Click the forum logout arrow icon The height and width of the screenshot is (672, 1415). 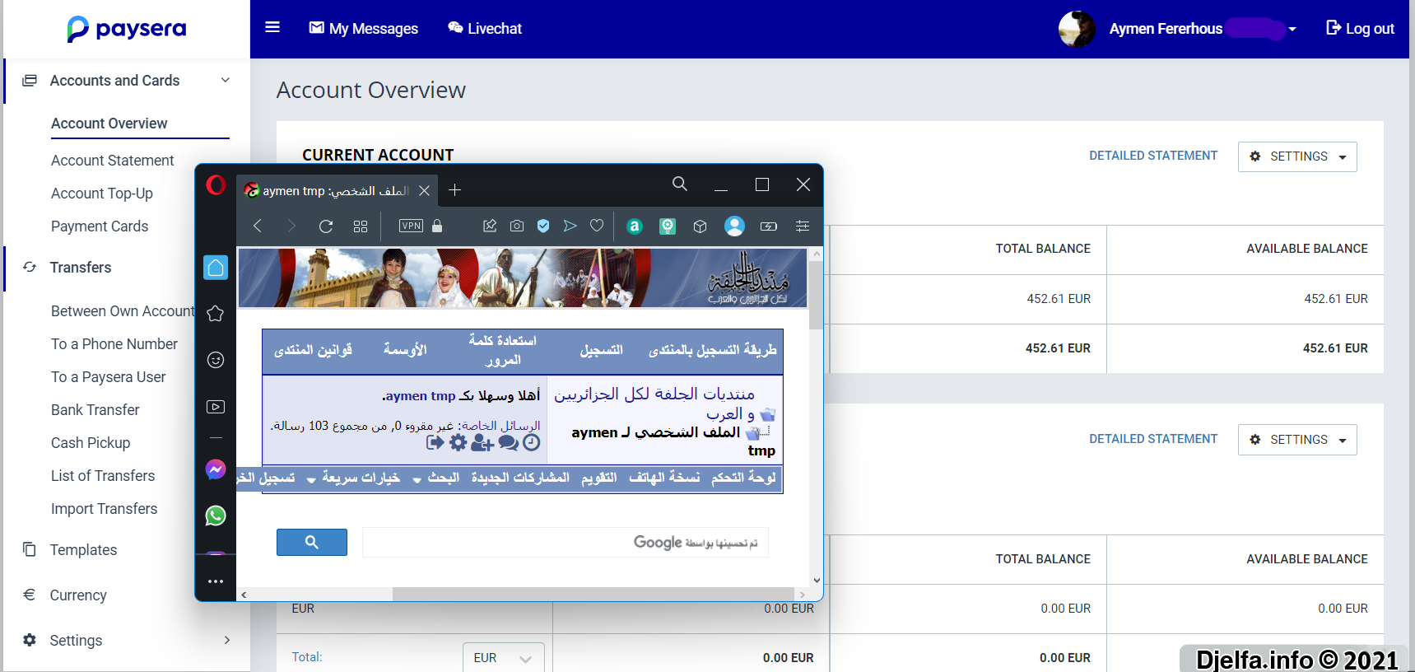435,442
